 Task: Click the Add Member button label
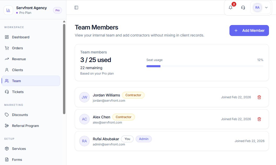(x=253, y=30)
